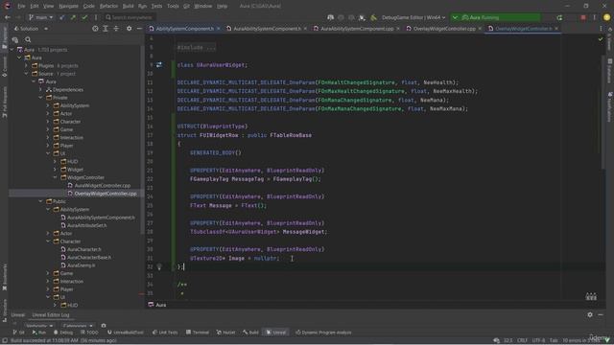Click the red Stop button
This screenshot has width=614, height=345.
pos(583,17)
